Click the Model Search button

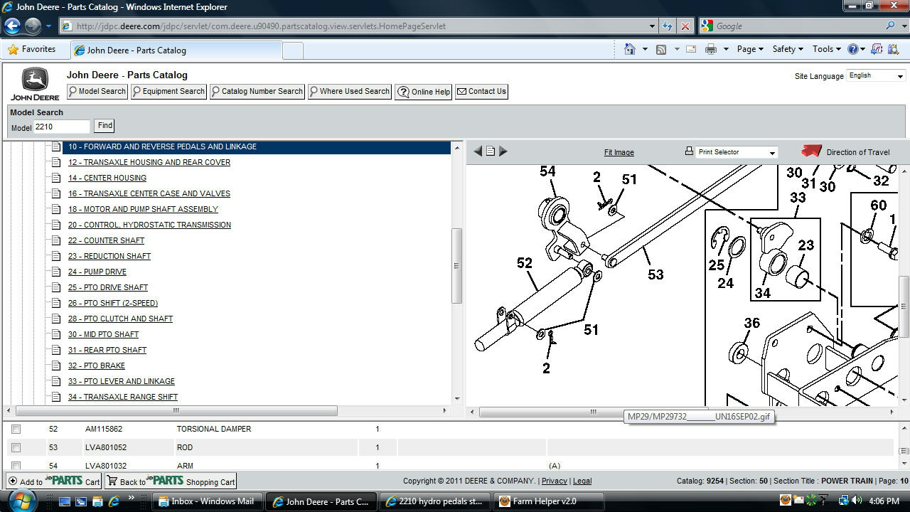[97, 91]
